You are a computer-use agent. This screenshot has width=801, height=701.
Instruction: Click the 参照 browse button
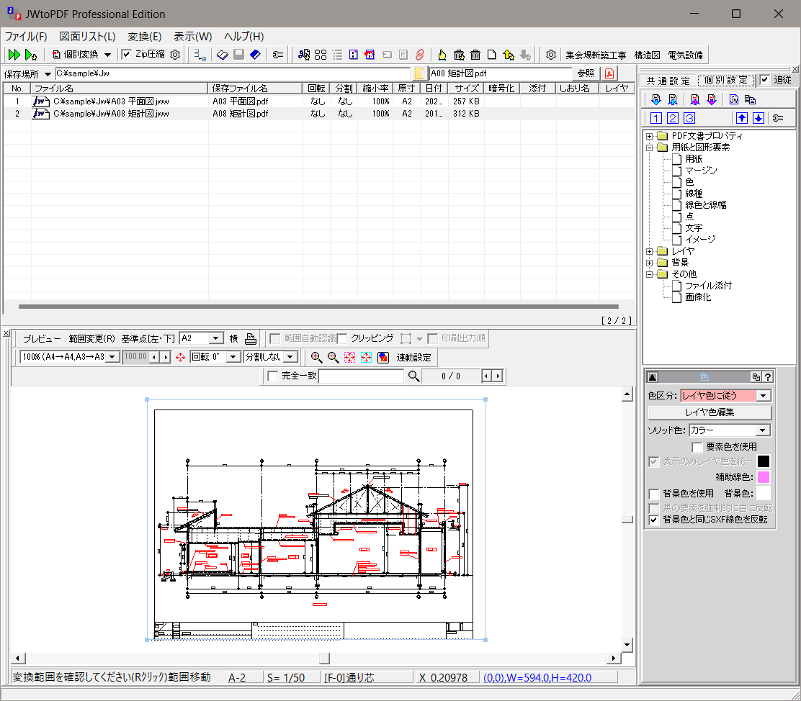pyautogui.click(x=586, y=73)
